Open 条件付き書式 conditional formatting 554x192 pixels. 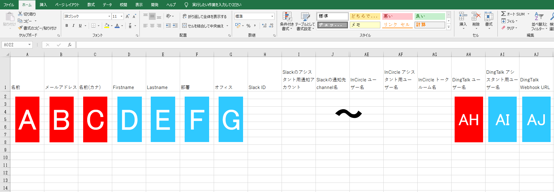[287, 21]
